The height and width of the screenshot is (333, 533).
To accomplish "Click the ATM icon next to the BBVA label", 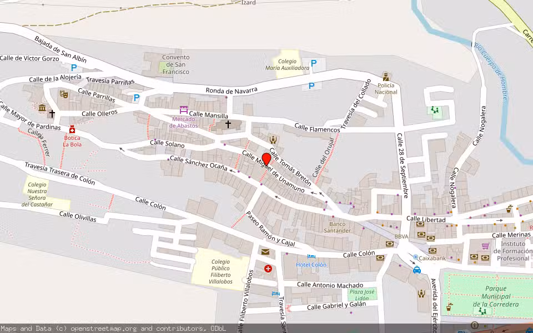I will [x=391, y=244].
